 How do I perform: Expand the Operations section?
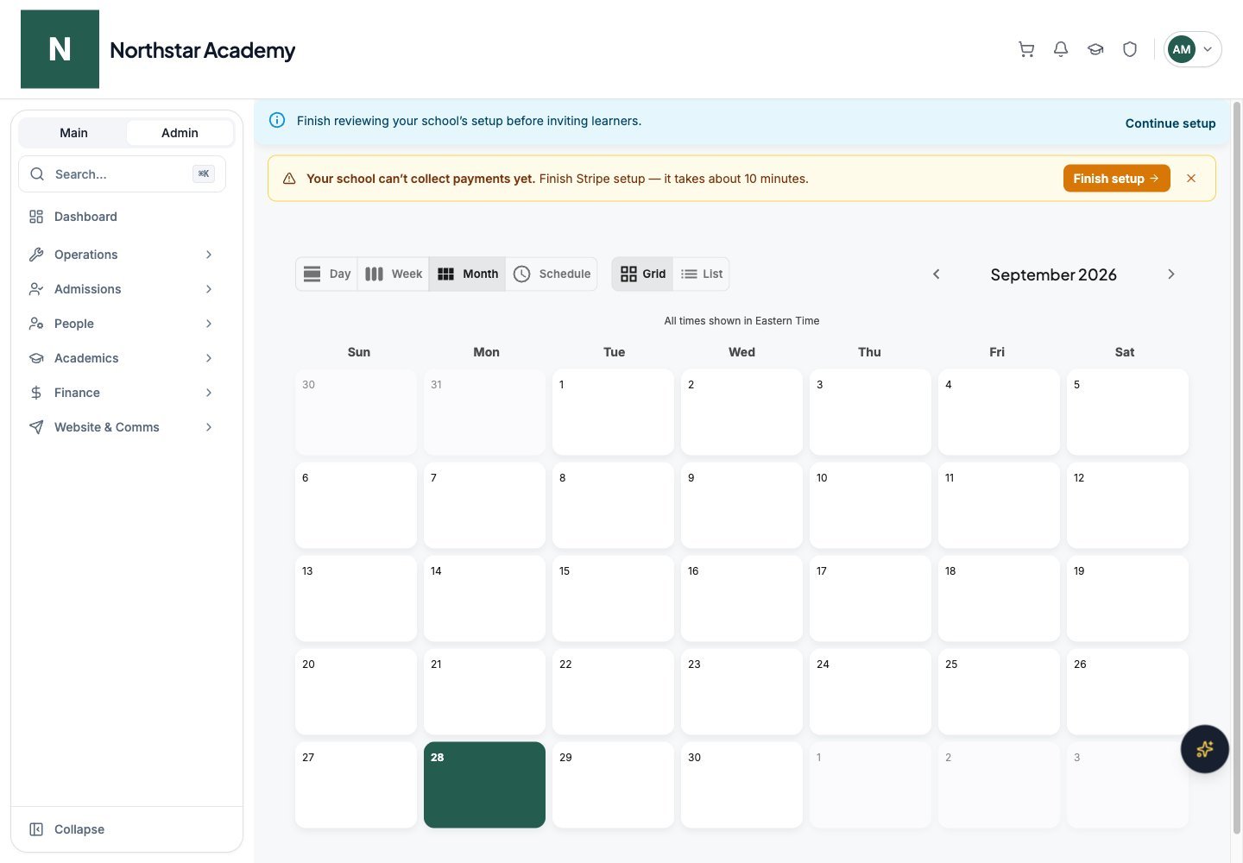coord(122,255)
